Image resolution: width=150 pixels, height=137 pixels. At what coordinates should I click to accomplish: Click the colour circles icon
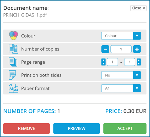point(13,36)
